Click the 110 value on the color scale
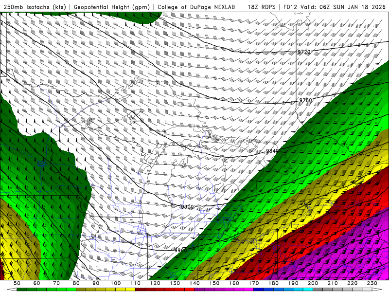This screenshot has width=389, height=292. (135, 283)
